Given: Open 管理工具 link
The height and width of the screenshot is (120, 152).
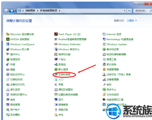Looking at the screenshot, I should 111,59.
